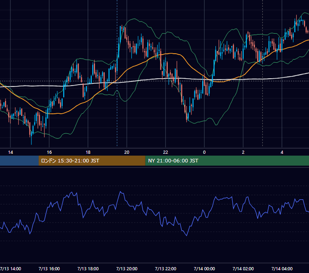Click the 7/13 18:00 date label
The image size is (309, 273).
tap(88, 268)
